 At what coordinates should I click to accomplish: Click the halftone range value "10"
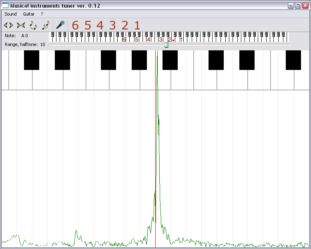43,44
